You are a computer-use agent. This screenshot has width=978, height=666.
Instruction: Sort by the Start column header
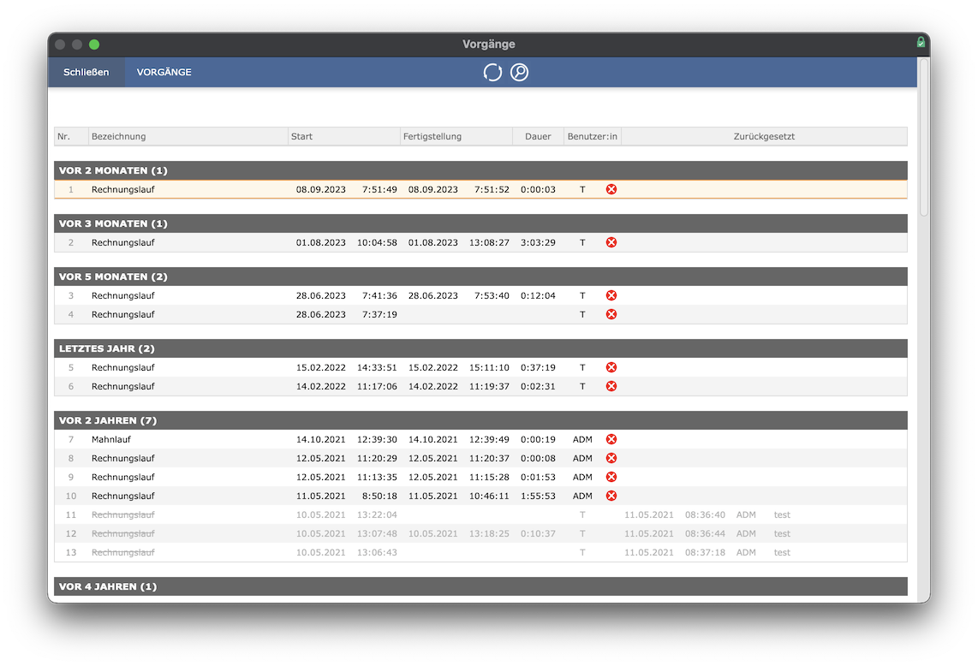coord(343,137)
